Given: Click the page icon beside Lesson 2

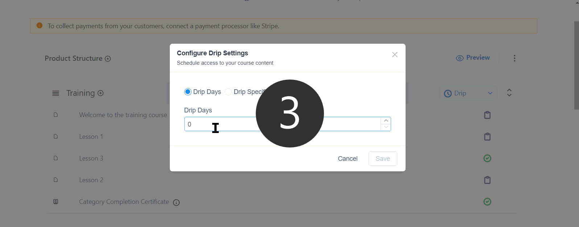Looking at the screenshot, I should pyautogui.click(x=56, y=180).
